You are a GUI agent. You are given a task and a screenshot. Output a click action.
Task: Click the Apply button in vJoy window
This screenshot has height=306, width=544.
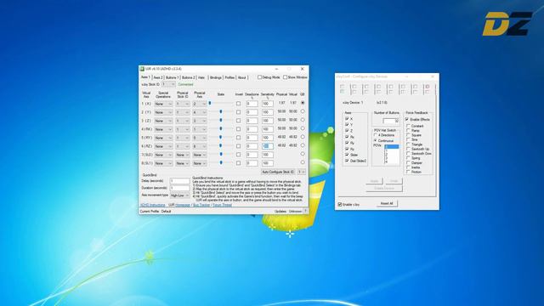[x=374, y=181]
